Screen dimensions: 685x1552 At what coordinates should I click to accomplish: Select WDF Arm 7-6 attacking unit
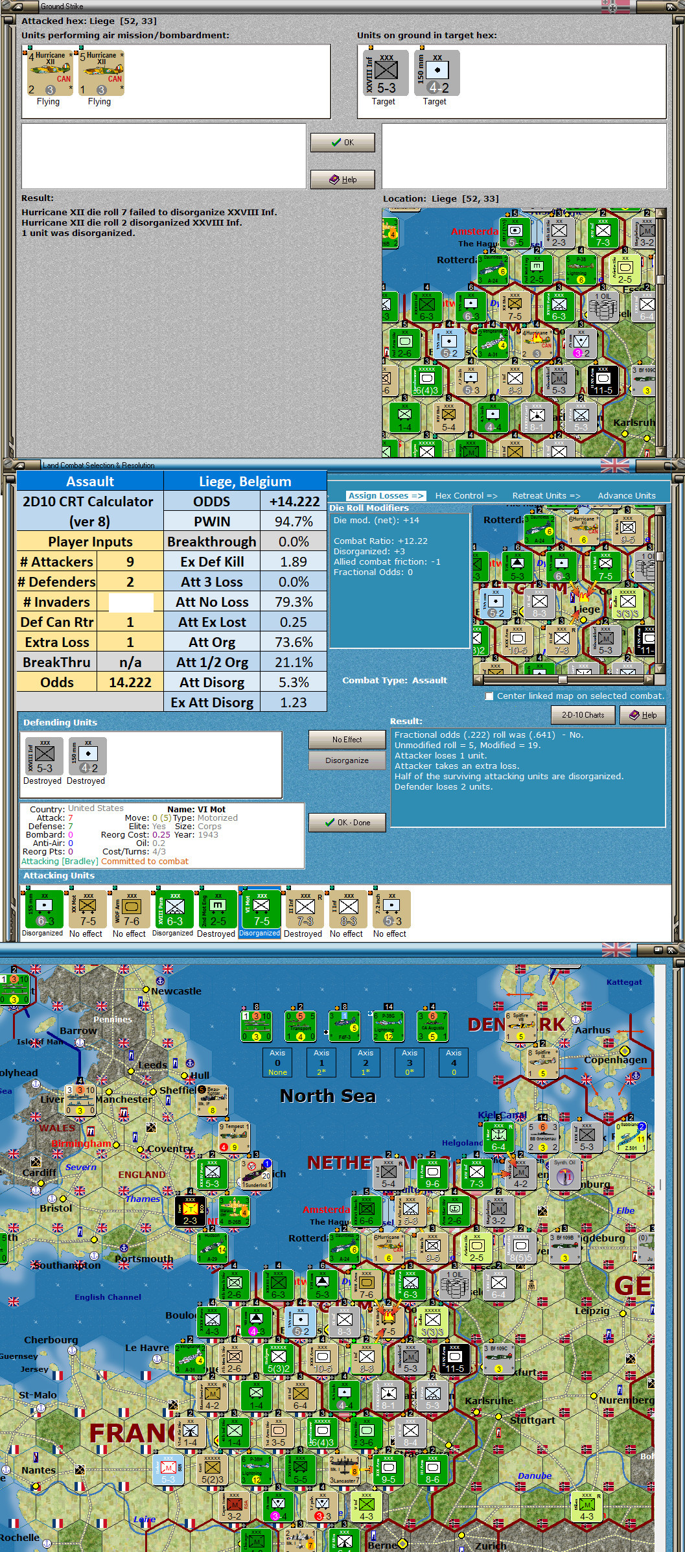click(131, 910)
